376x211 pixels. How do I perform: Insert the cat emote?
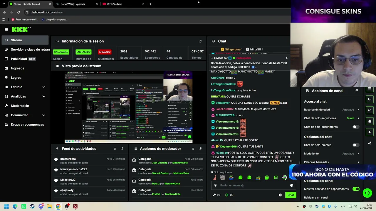[223, 177]
